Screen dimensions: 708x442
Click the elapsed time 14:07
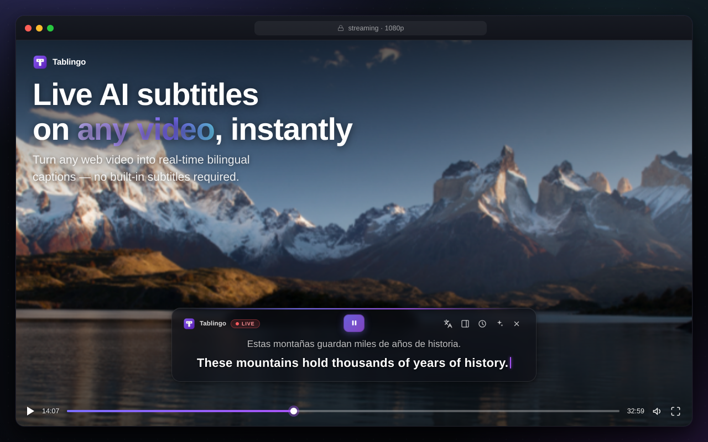[50, 411]
